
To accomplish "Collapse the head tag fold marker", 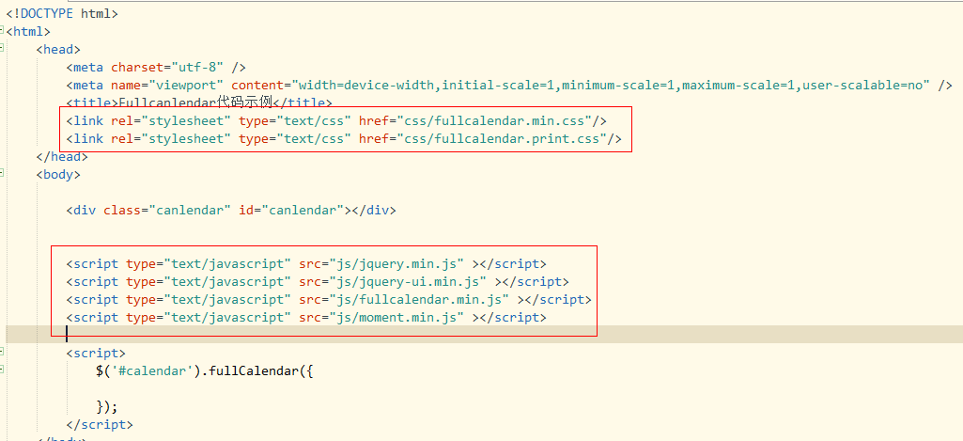I will pos(2,47).
